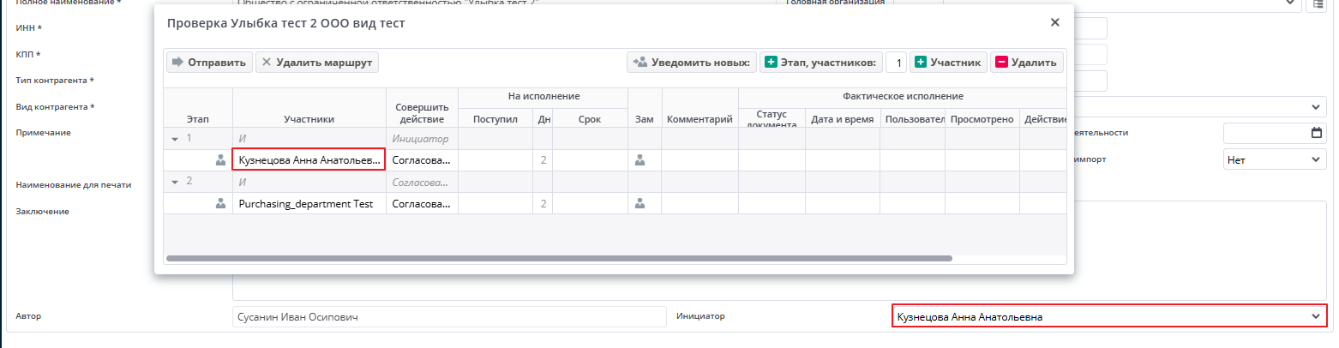Click the red Удалить button in toolbar
This screenshot has width=1339, height=348.
coord(1027,62)
